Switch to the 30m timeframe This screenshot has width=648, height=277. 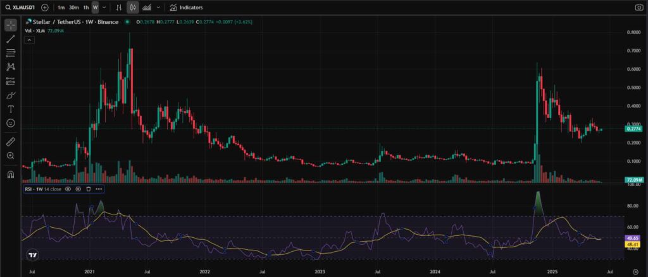[74, 8]
